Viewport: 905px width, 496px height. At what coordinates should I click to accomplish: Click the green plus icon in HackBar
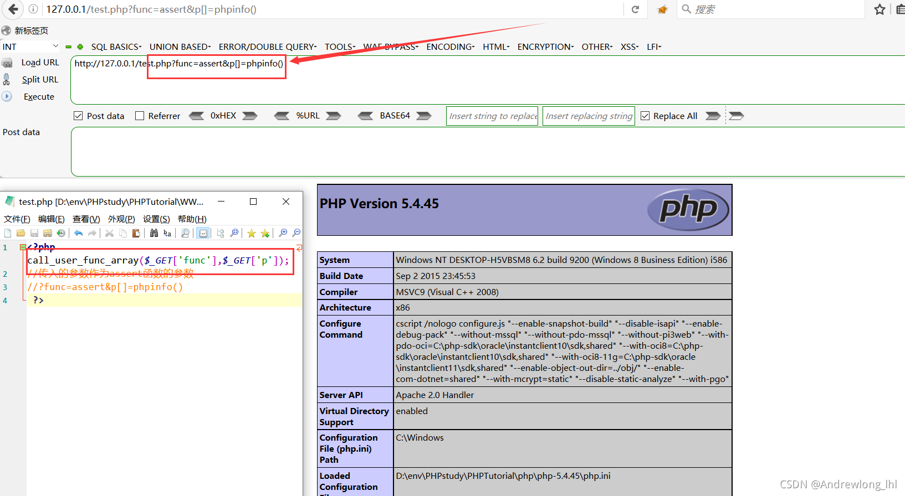click(80, 47)
